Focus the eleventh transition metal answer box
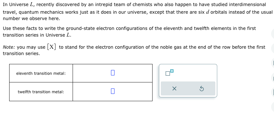Viewport: 274px width, 140px height. (x=113, y=73)
